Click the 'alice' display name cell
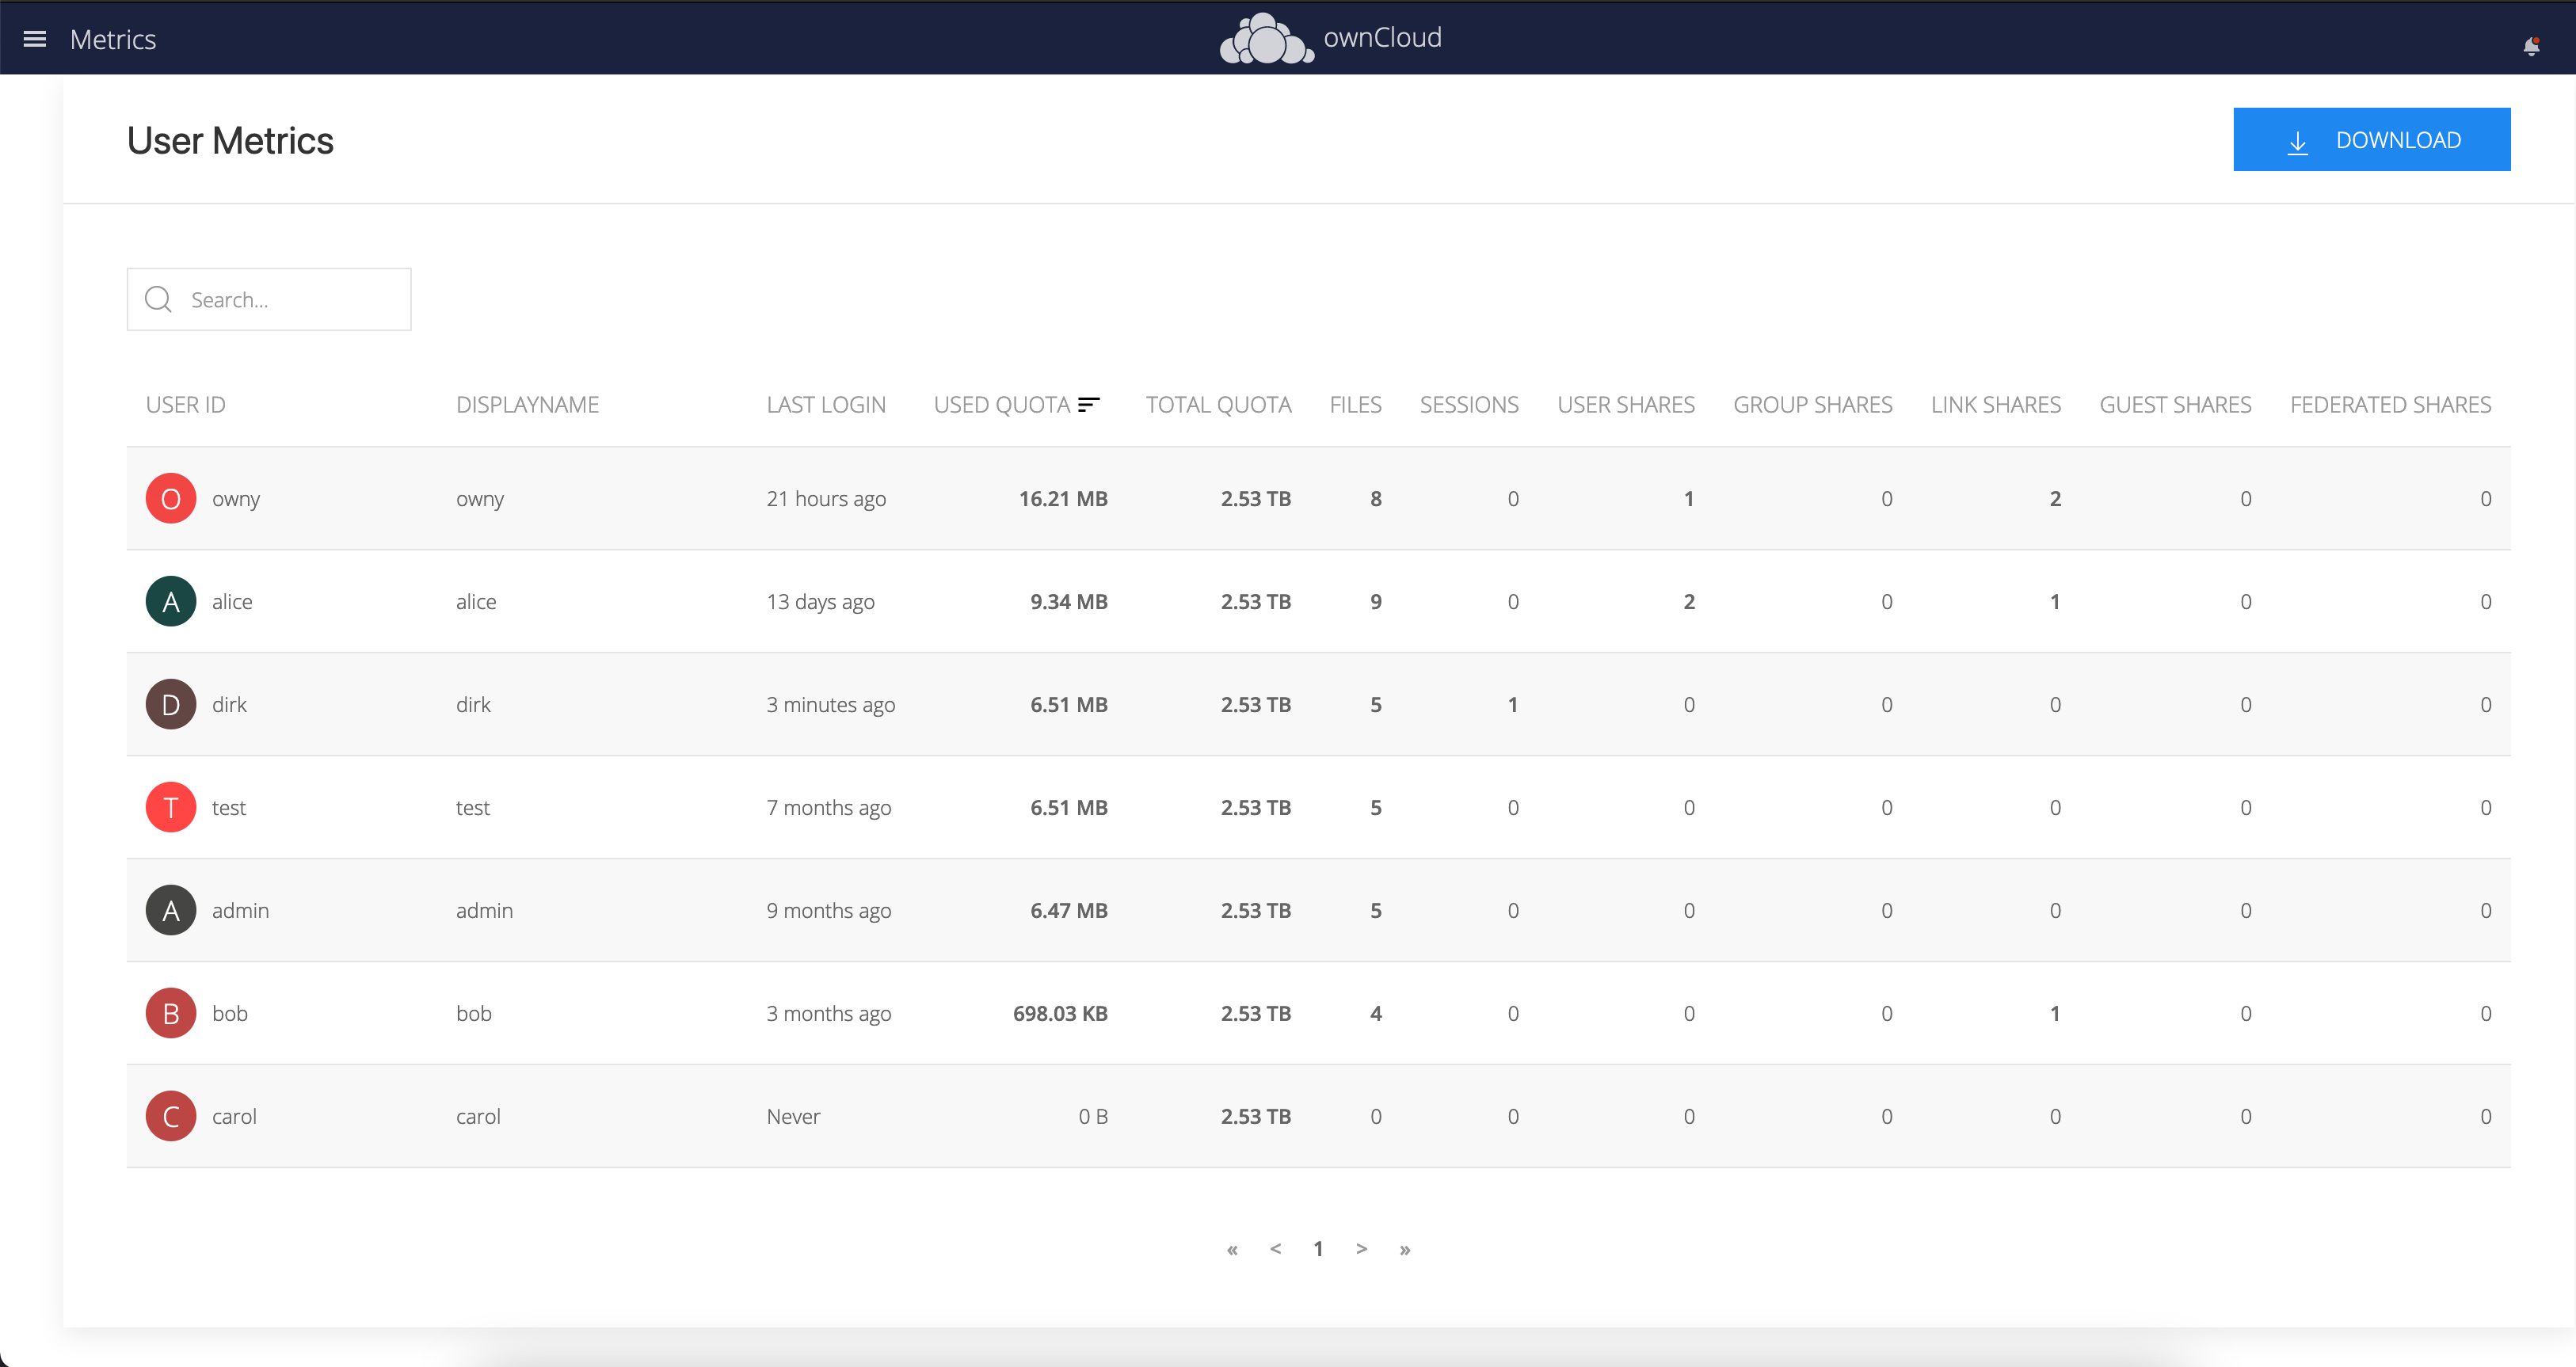Screen dimensions: 2576x1367 476,601
